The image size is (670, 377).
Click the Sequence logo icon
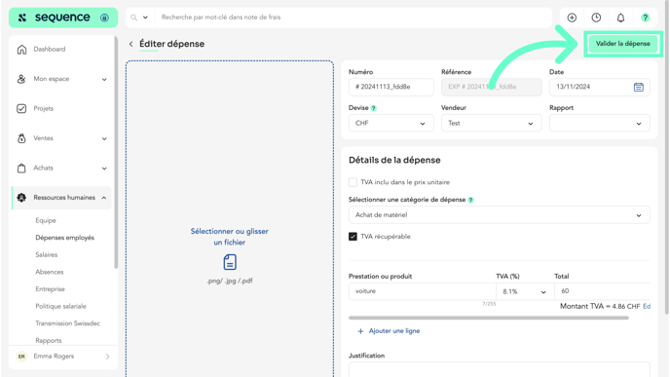(x=22, y=18)
